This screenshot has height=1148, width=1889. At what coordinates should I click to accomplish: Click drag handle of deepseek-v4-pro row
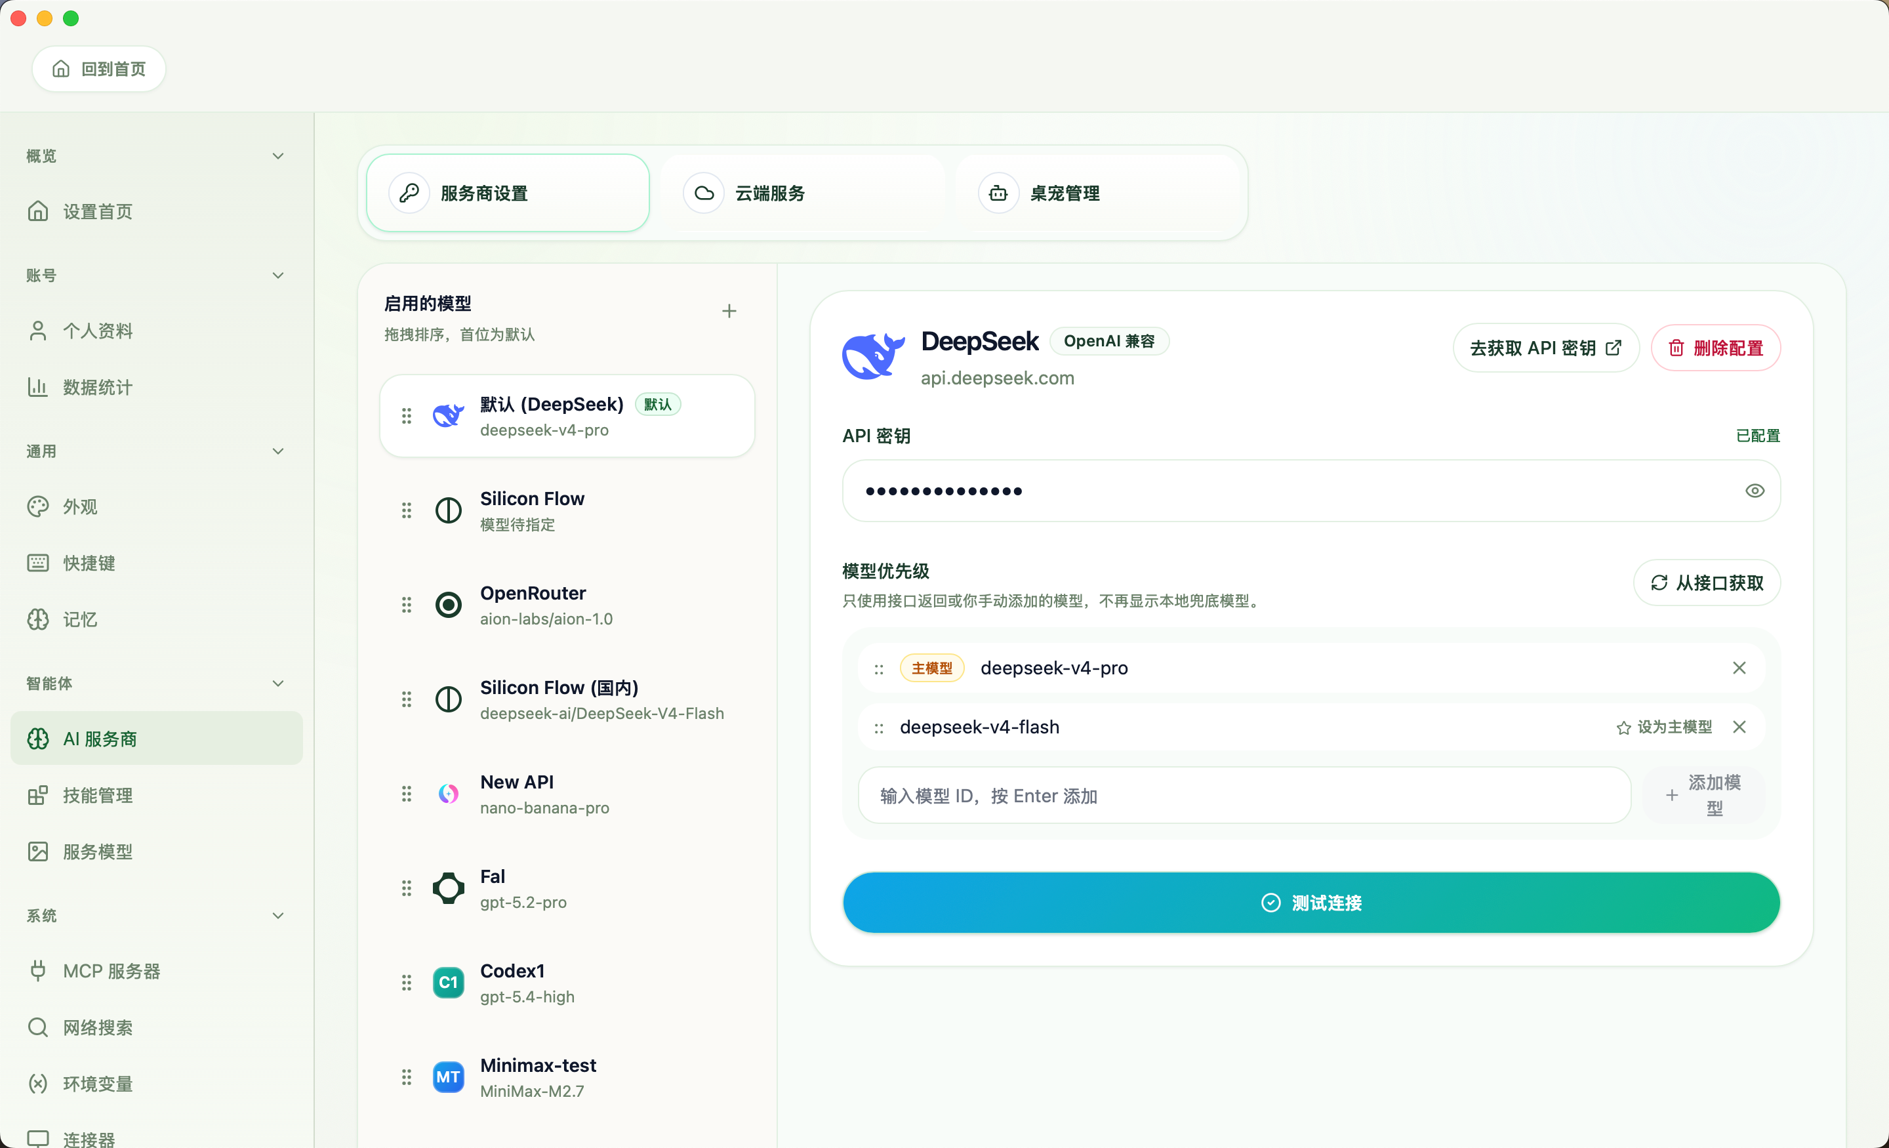[878, 668]
